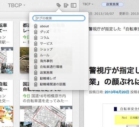
Task: Click tag icon beside ショップ
Action: click(36, 49)
